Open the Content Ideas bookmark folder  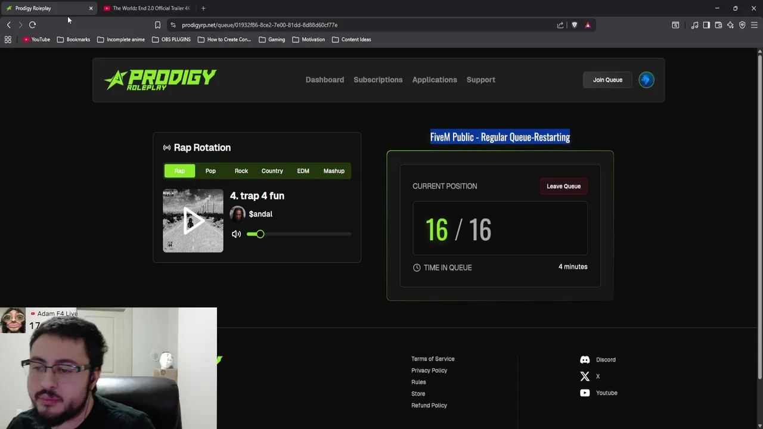352,39
